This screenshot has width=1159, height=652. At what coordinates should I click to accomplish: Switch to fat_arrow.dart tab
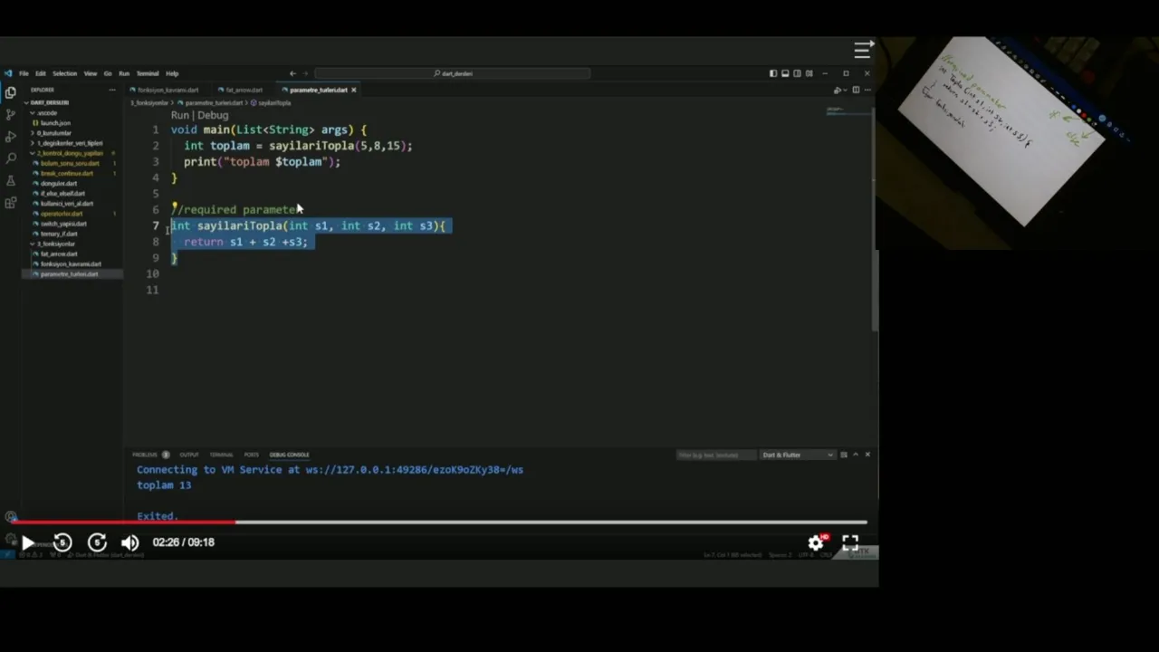[244, 91]
